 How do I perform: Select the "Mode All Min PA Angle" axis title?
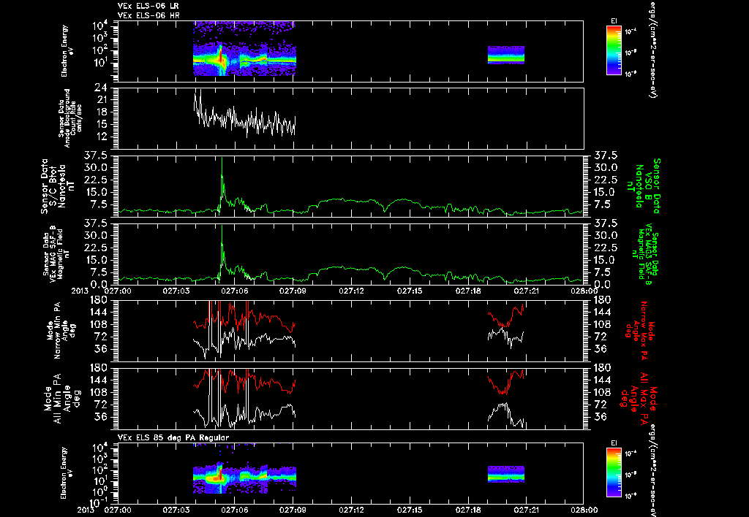click(62, 398)
